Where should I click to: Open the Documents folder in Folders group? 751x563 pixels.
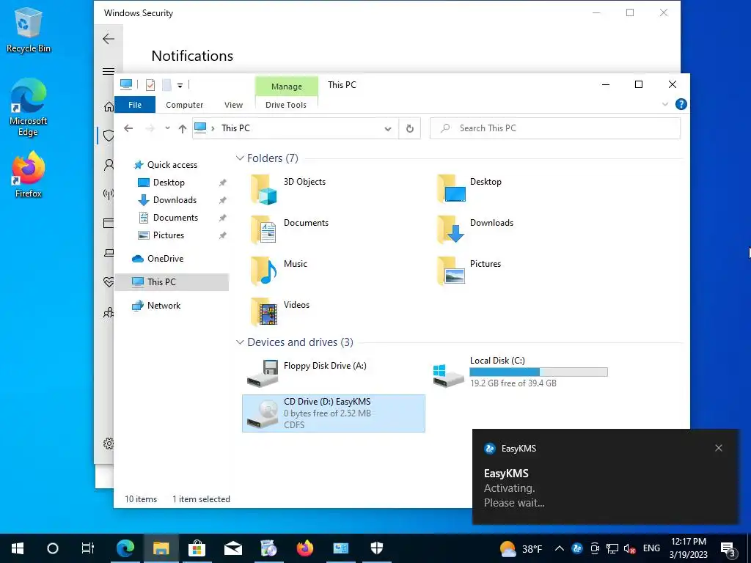pyautogui.click(x=289, y=229)
